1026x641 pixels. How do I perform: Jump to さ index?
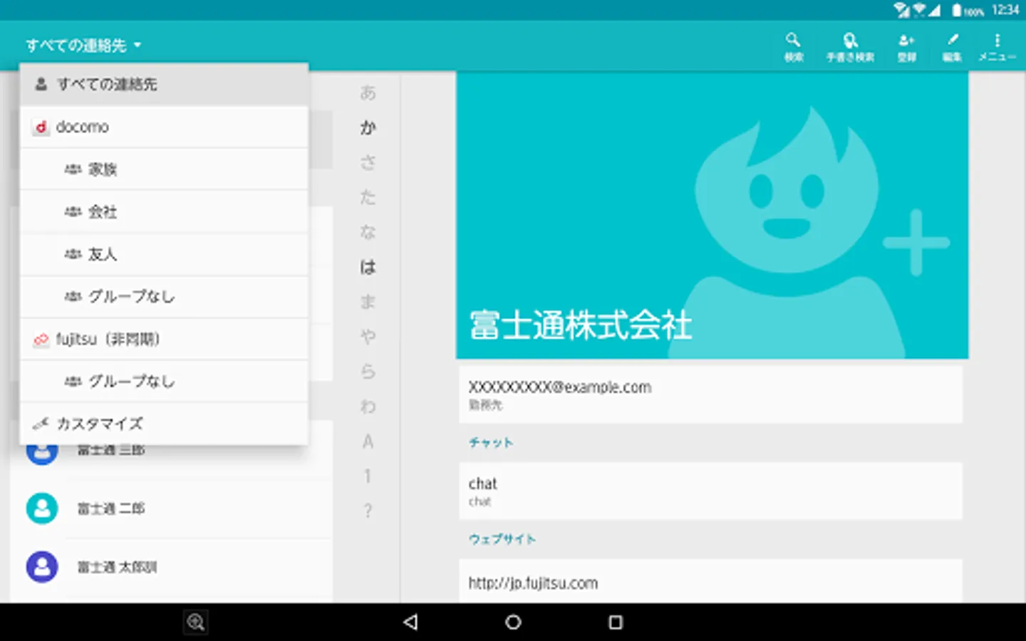point(368,162)
